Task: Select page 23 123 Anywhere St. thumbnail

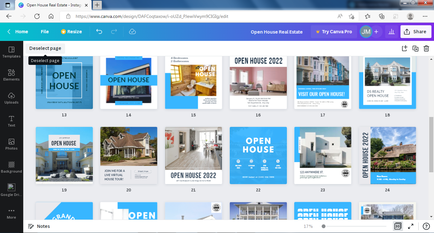Action: point(323,155)
